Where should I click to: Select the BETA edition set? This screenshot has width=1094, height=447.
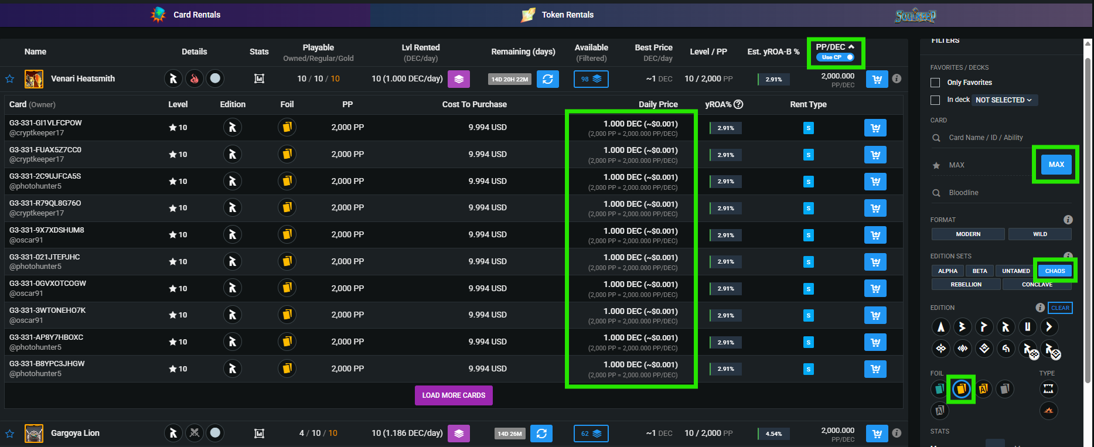(980, 271)
